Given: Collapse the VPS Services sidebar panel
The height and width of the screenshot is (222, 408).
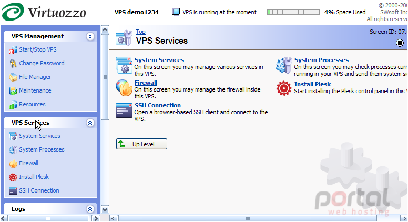Looking at the screenshot, I should point(90,123).
